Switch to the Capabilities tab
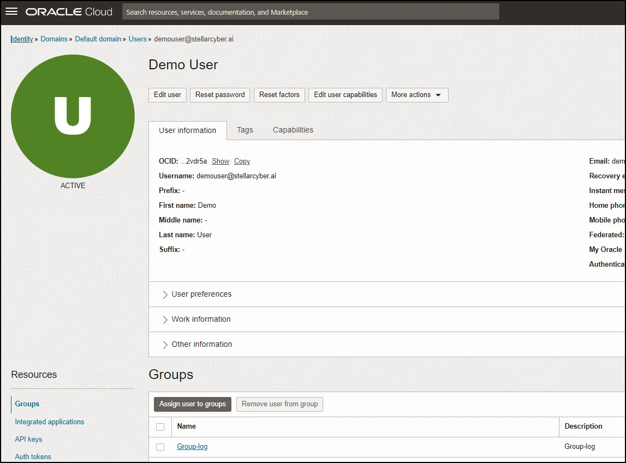626x463 pixels. click(x=293, y=130)
